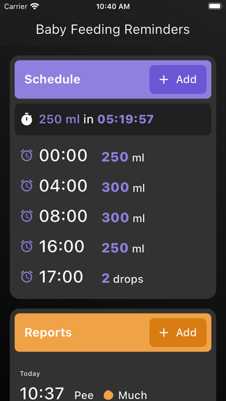
Task: Click alarm clock icon for 17:00 drops
Action: click(x=27, y=277)
